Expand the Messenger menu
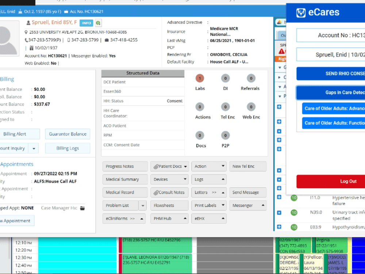365x274 pixels. (248, 205)
